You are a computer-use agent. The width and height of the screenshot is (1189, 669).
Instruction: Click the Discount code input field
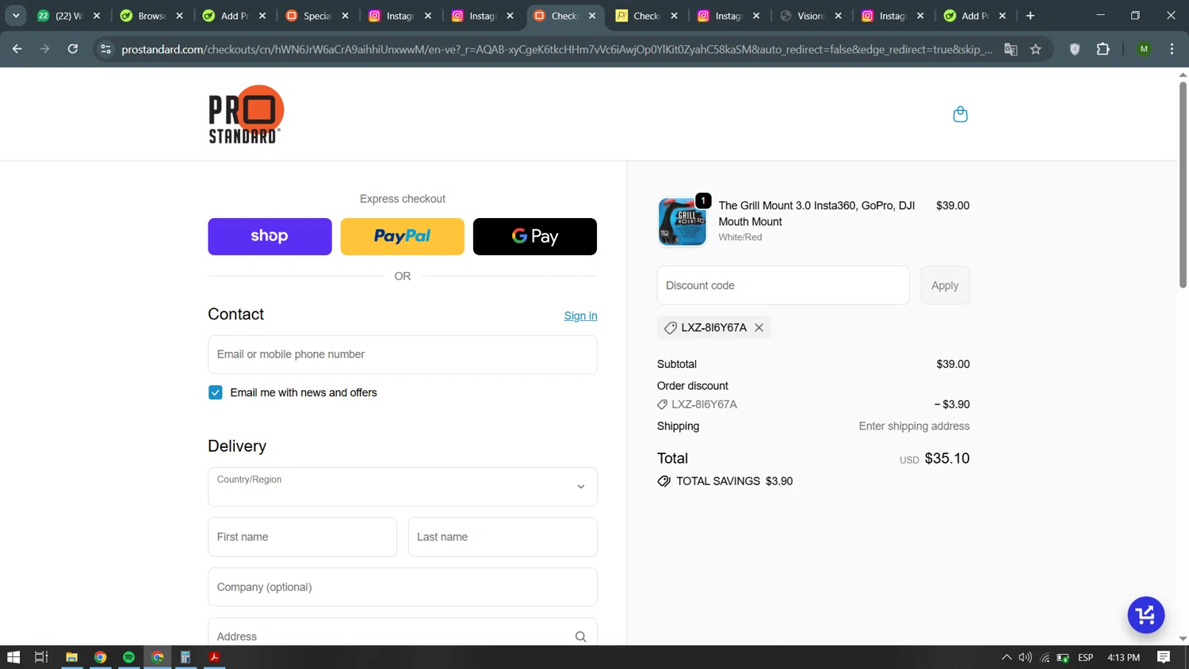click(x=783, y=285)
